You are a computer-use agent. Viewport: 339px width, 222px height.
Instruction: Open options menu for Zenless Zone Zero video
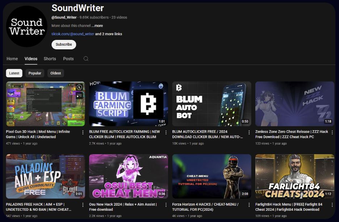332,132
